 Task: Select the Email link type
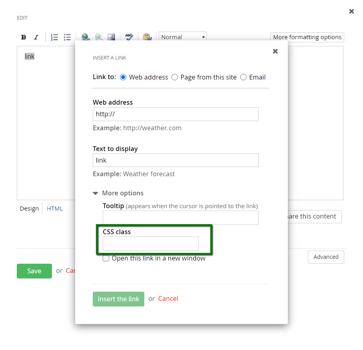[243, 77]
